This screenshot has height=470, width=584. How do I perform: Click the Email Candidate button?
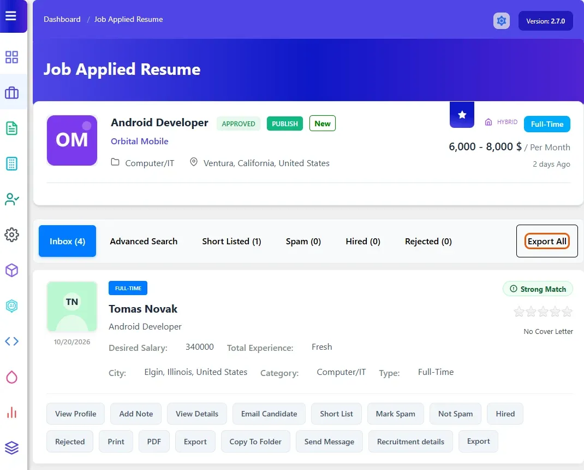click(269, 414)
